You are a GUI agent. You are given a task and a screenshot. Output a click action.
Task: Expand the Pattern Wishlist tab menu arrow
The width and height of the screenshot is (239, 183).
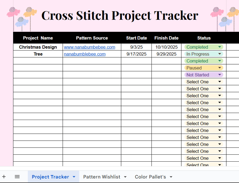(x=125, y=177)
